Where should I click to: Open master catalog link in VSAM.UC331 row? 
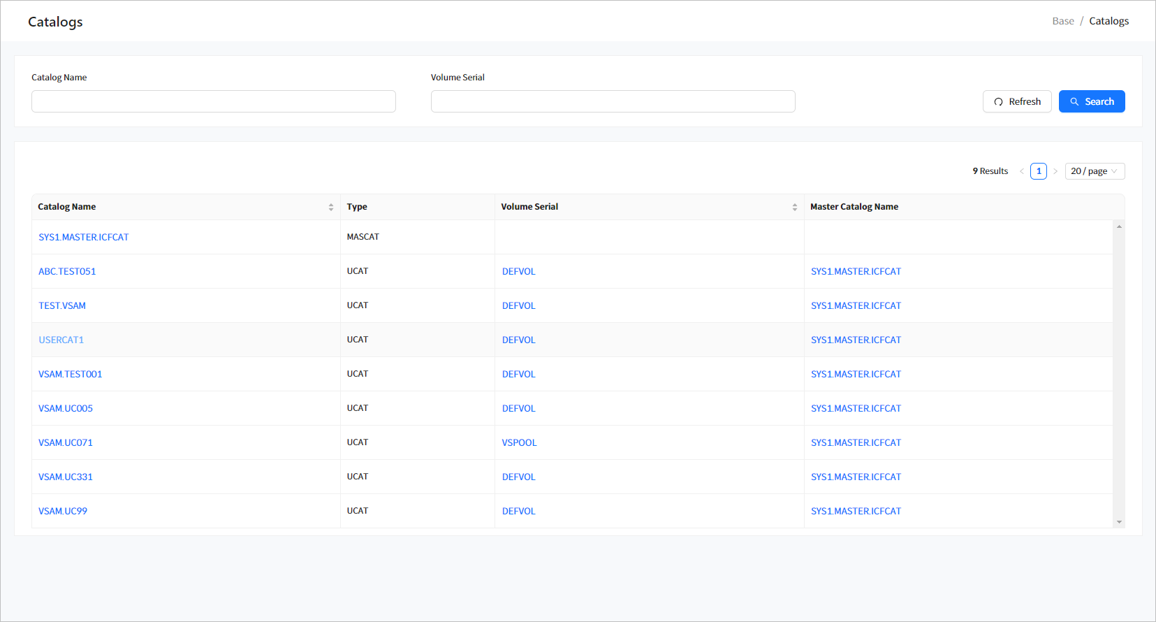856,477
